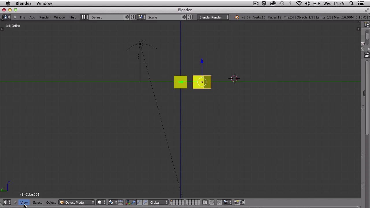Image resolution: width=370 pixels, height=208 pixels.
Task: Click the white manipulator center circle
Action: (202, 82)
